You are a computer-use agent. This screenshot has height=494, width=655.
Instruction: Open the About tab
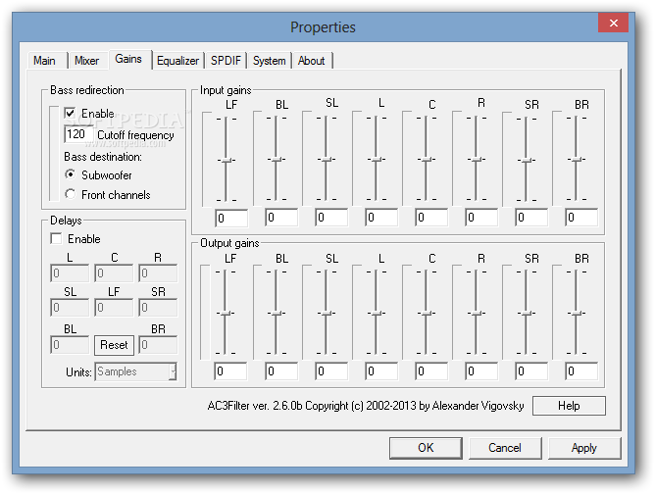(312, 61)
